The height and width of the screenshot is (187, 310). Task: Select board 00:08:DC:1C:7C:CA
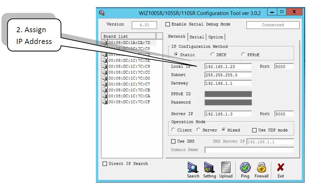(129, 96)
